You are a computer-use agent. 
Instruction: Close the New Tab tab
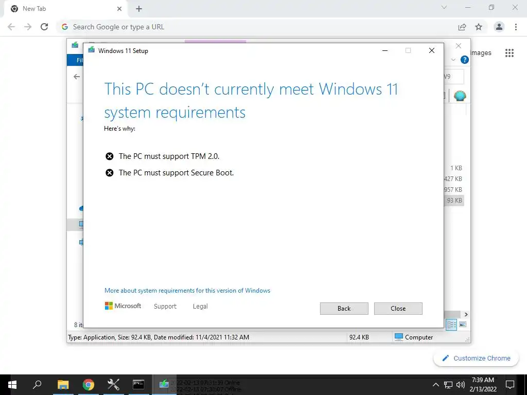[x=119, y=9]
